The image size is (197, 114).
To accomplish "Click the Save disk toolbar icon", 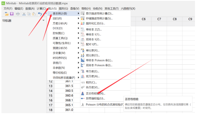I will point(12,14).
